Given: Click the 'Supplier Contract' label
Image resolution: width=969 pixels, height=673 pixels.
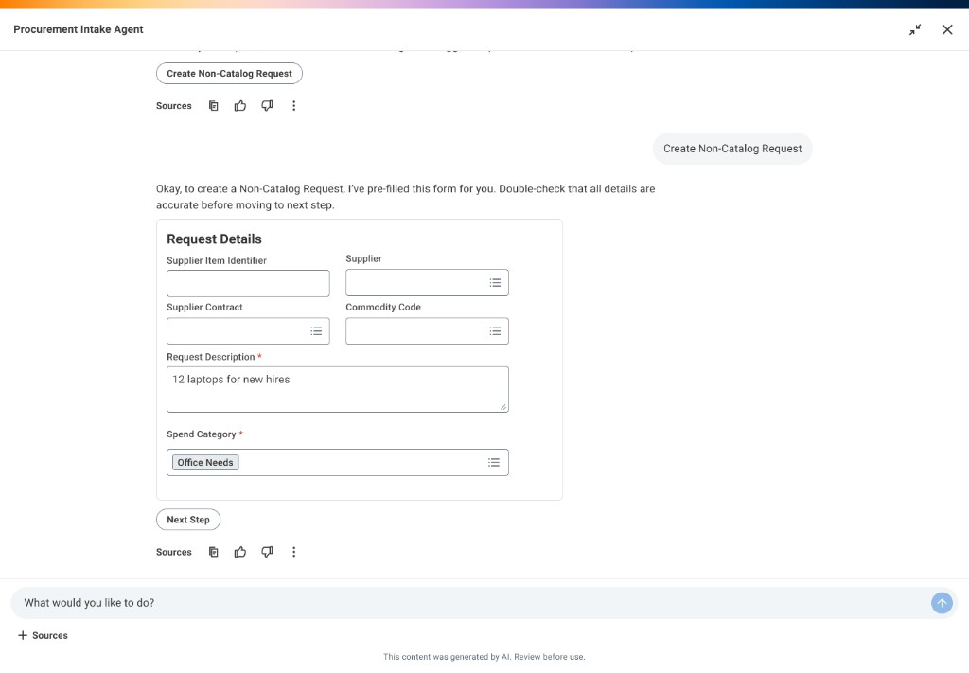Looking at the screenshot, I should (204, 307).
